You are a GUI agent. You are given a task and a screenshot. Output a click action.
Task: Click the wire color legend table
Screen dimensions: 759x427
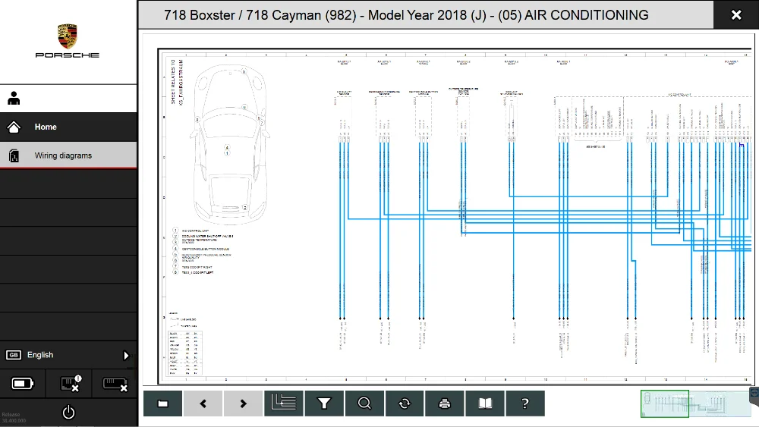185,353
